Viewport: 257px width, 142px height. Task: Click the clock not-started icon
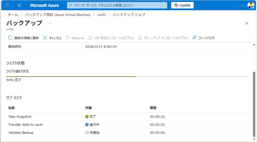pyautogui.click(x=87, y=133)
